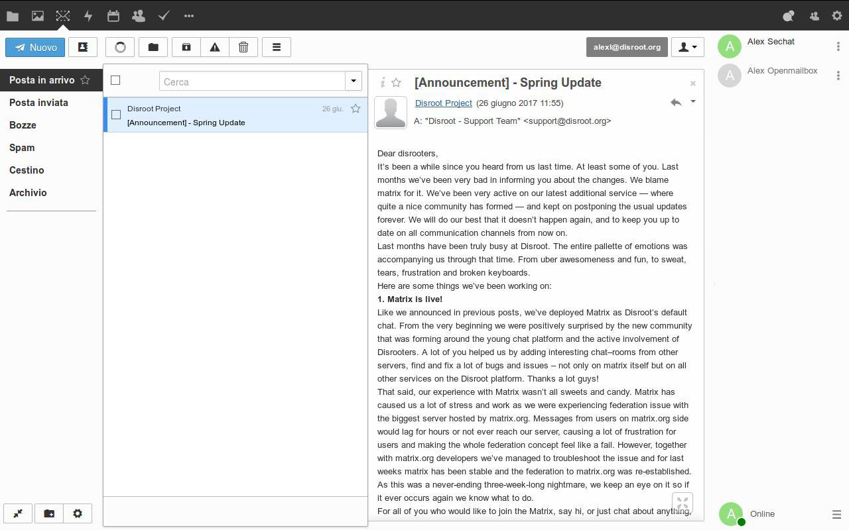Reload the message list
Screen dimensions: 849x530
point(120,47)
